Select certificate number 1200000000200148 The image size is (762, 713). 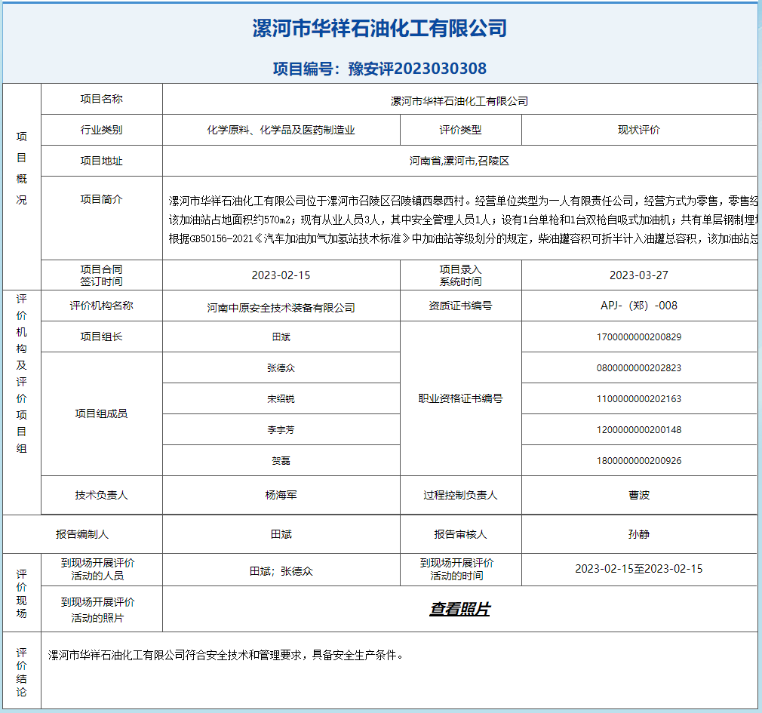click(x=638, y=429)
